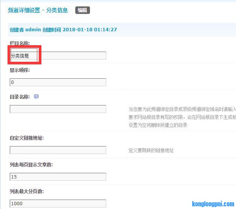Click the 自定义链接地址 label
The height and width of the screenshot is (209, 236).
(x=26, y=138)
